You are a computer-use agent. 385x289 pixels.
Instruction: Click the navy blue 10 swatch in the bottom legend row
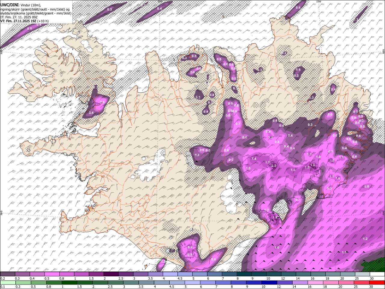269,283
